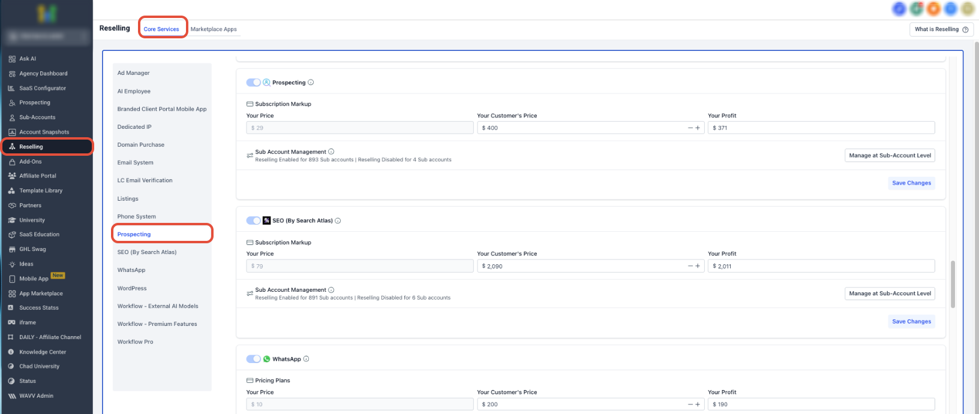Open SaaS Education sidebar icon
The image size is (979, 414).
(x=12, y=235)
